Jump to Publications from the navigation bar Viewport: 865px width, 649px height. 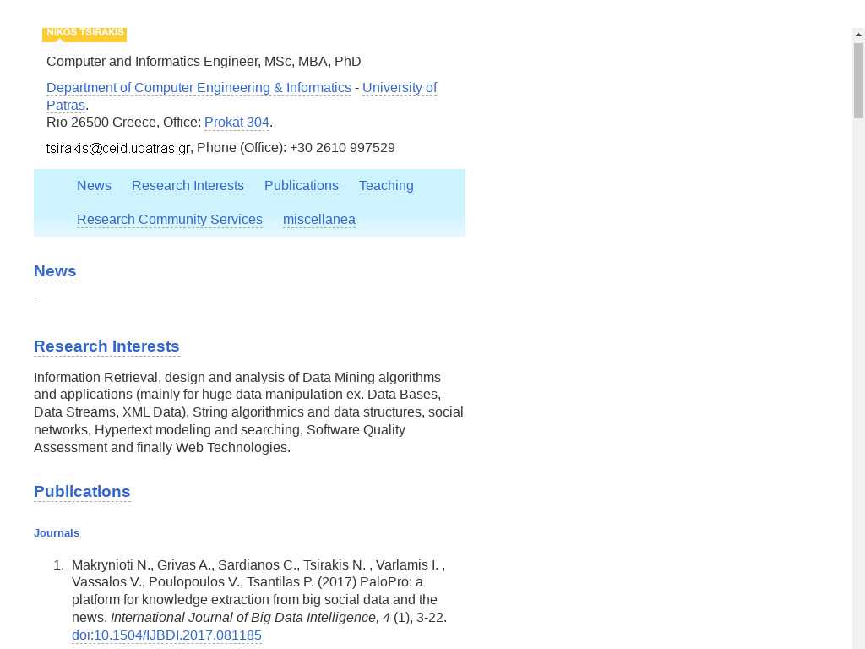[301, 186]
